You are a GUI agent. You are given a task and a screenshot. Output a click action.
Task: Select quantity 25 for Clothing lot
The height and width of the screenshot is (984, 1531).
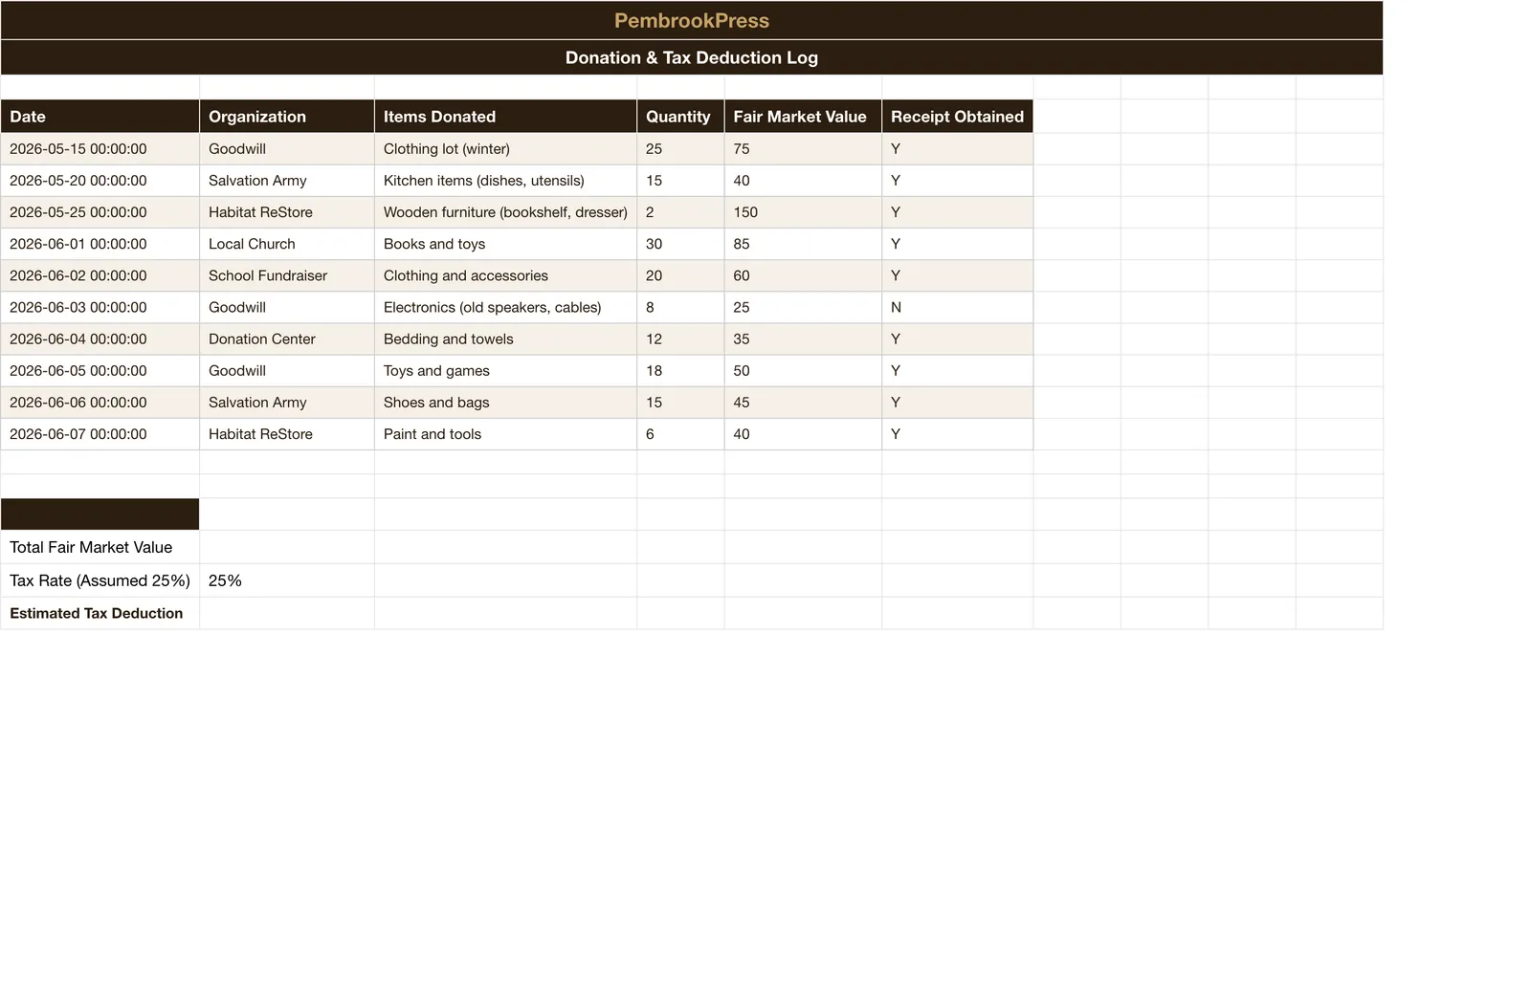680,149
